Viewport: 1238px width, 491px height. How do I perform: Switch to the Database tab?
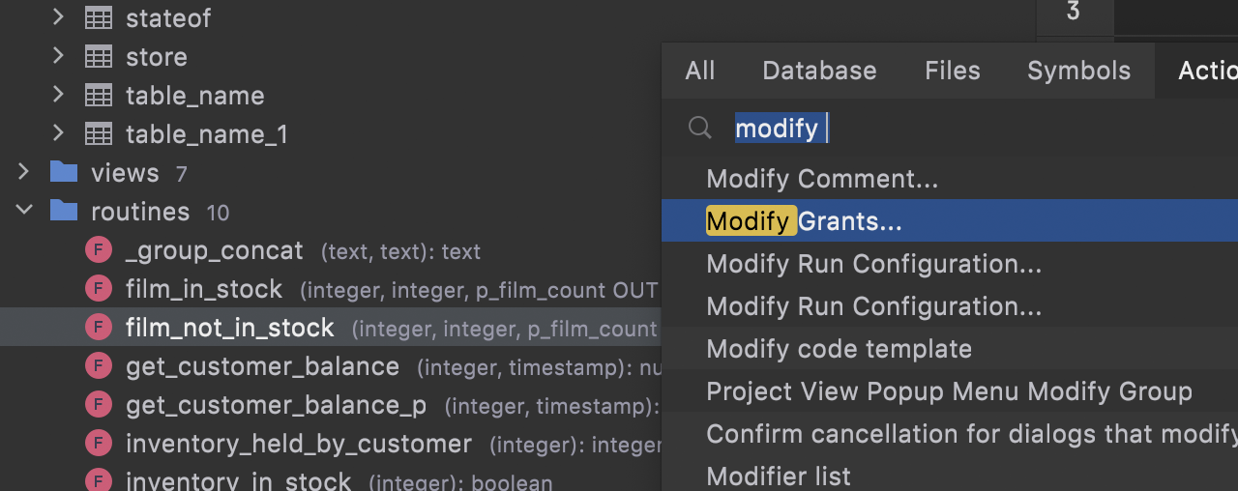point(819,71)
